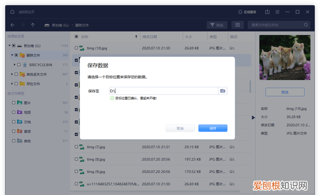Sort by the path column header

click(233, 37)
